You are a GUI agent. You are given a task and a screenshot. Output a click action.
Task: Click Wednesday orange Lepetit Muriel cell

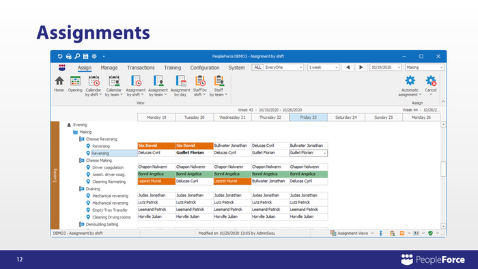(x=232, y=181)
